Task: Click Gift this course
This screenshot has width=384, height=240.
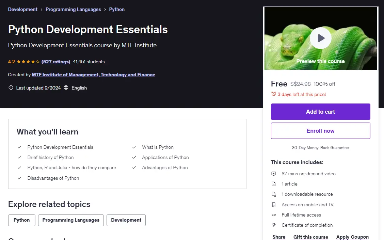Action: pyautogui.click(x=310, y=237)
